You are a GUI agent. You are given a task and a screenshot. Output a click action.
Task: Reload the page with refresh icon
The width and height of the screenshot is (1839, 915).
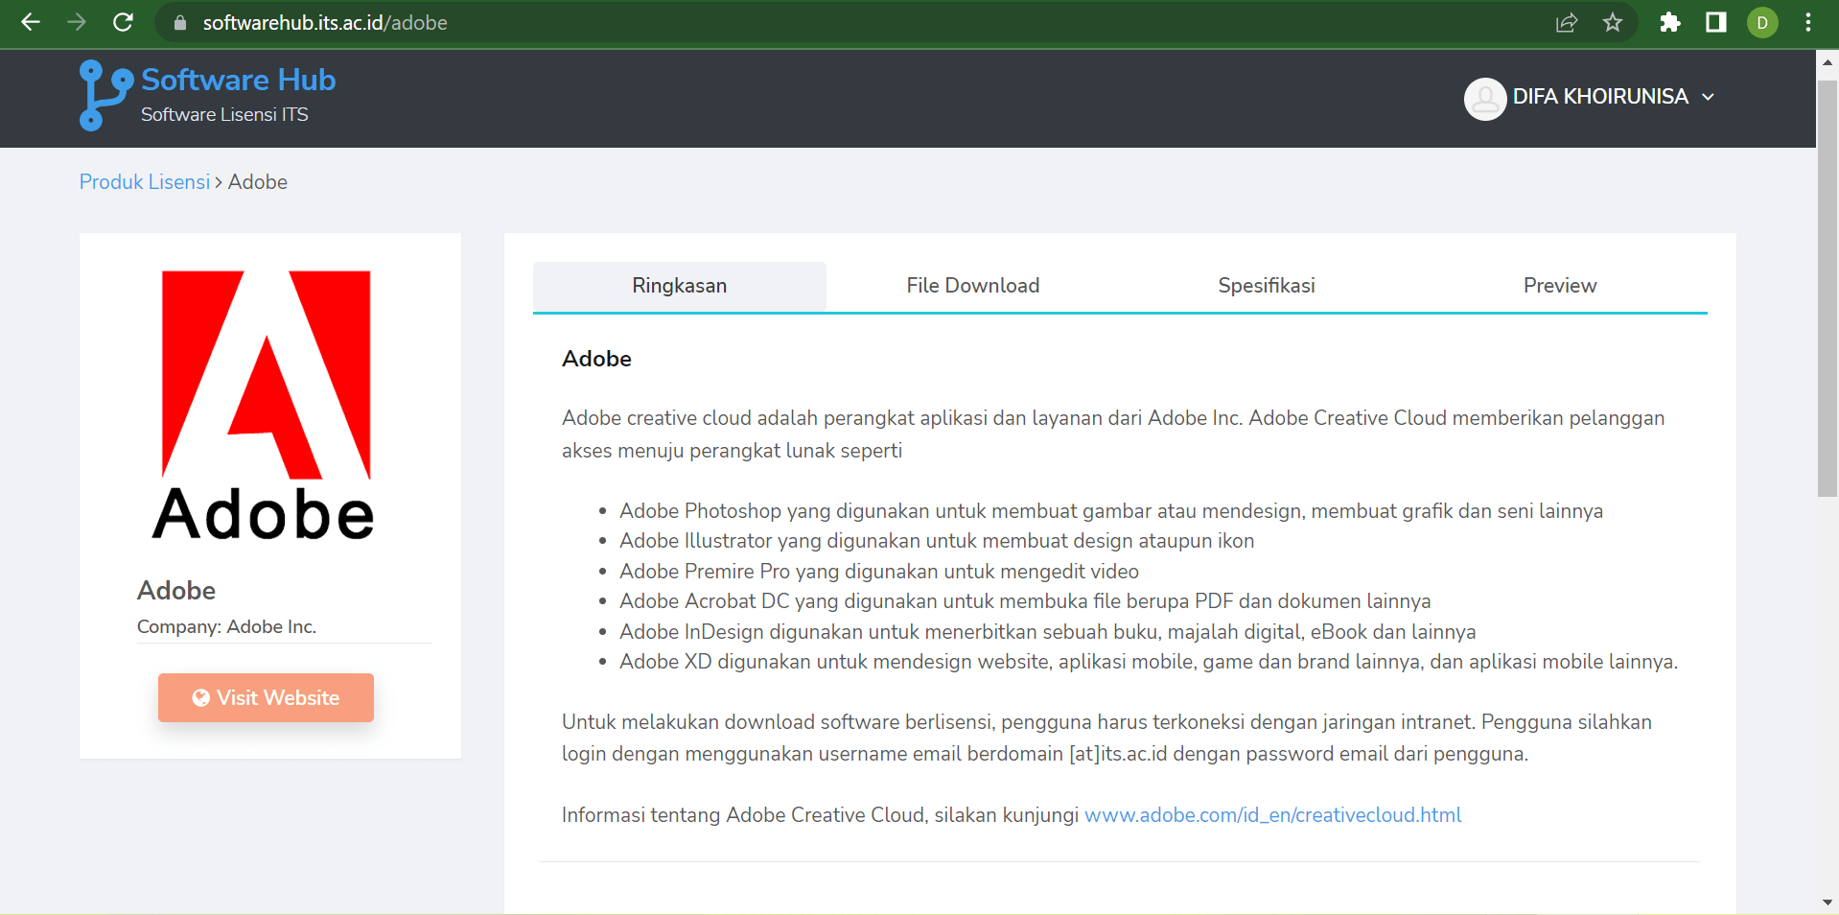pyautogui.click(x=123, y=22)
